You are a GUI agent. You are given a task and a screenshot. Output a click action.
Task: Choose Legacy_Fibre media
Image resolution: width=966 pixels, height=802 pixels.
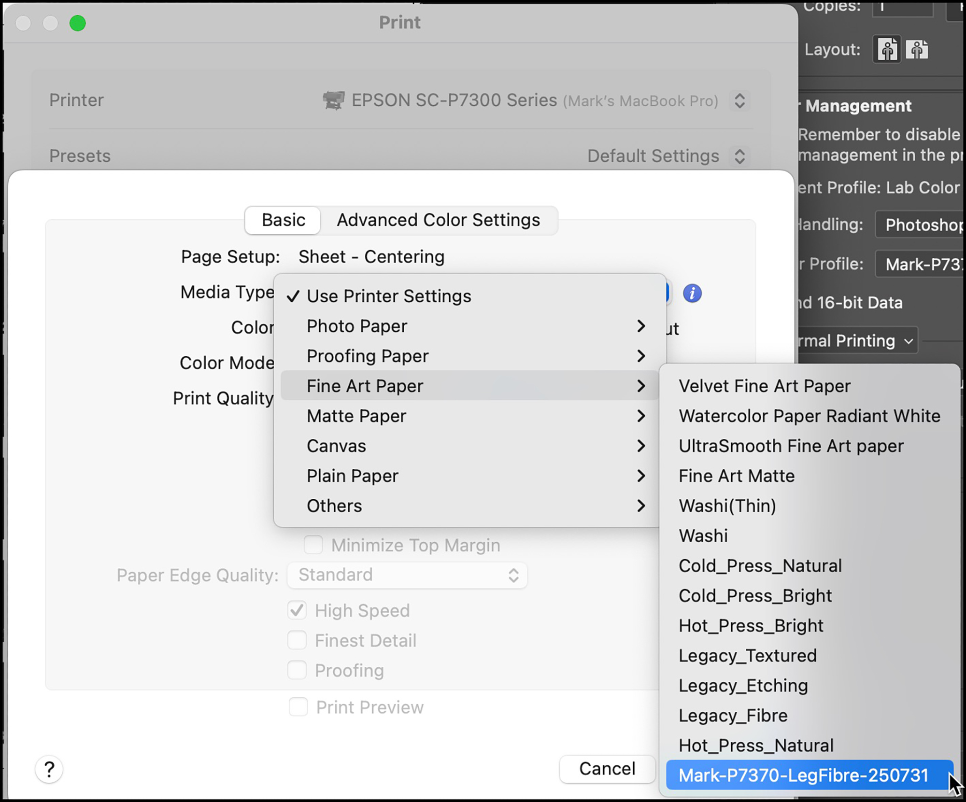810,715
